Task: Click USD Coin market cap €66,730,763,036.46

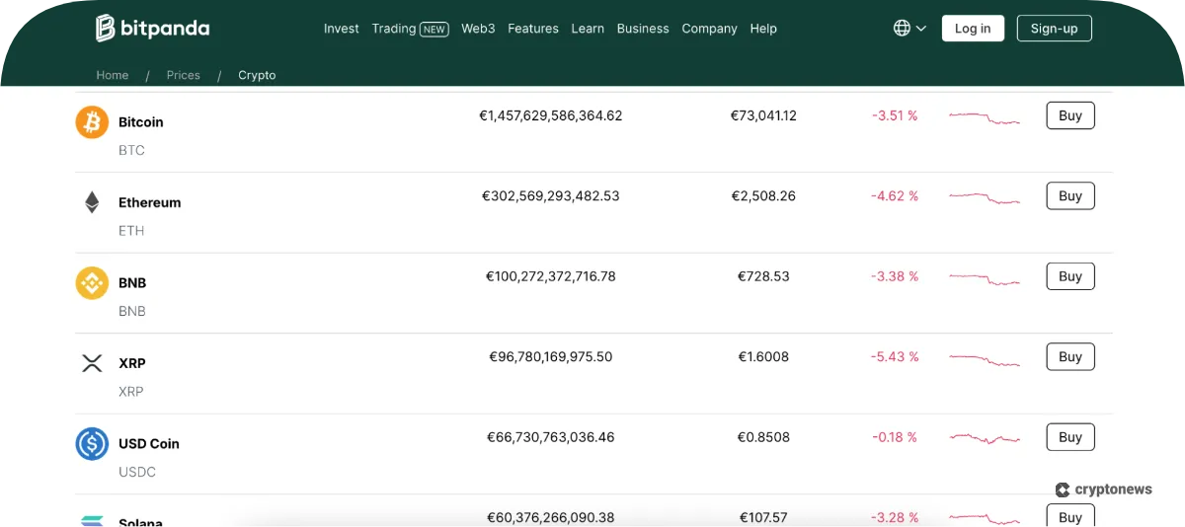Action: (x=551, y=437)
